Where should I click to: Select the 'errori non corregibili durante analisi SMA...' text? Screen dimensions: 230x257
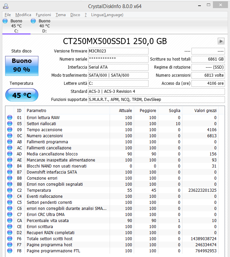[66, 209]
